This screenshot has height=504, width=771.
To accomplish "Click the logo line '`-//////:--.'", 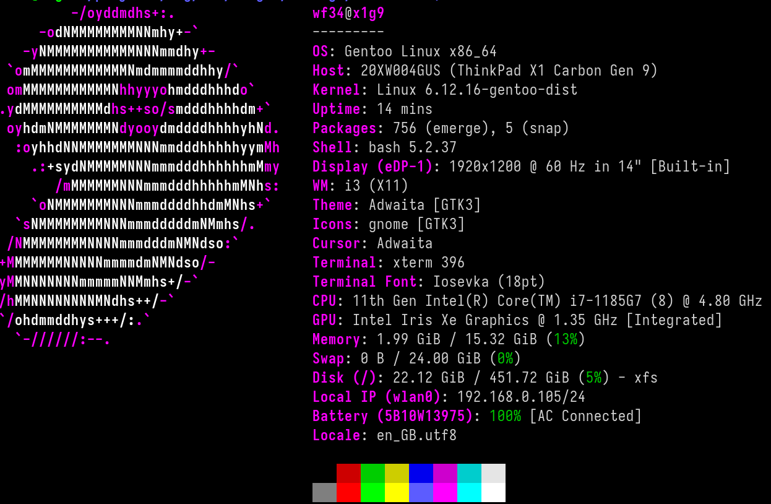I will (63, 339).
